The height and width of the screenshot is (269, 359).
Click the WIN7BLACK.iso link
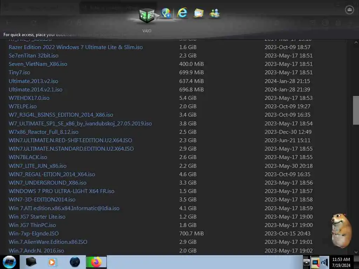28,157
